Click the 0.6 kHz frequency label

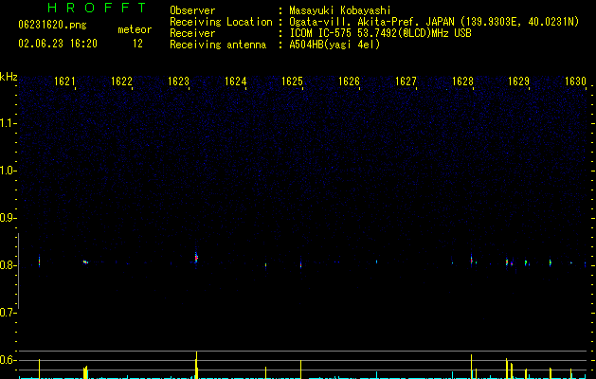click(x=8, y=360)
